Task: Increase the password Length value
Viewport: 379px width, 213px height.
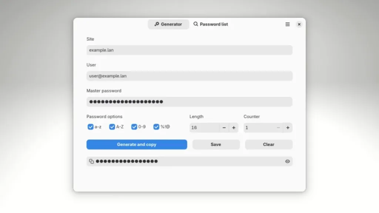Action: pos(234,128)
